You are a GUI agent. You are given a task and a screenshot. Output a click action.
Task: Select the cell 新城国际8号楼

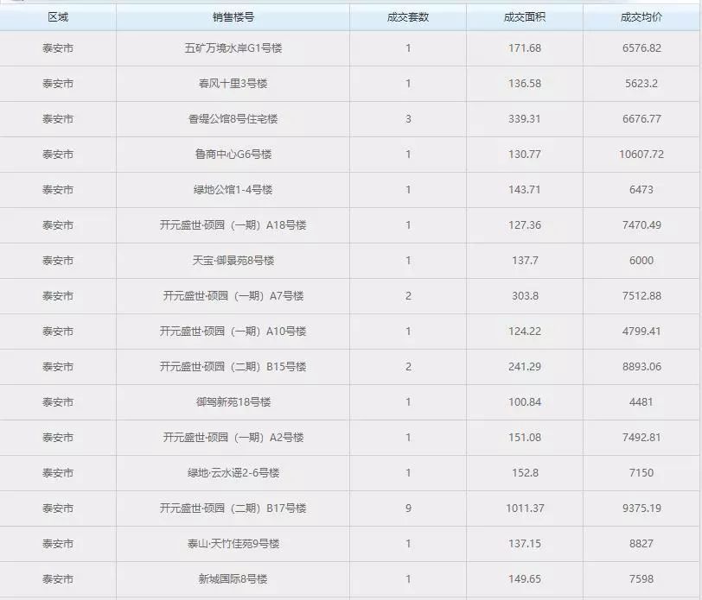coord(233,579)
